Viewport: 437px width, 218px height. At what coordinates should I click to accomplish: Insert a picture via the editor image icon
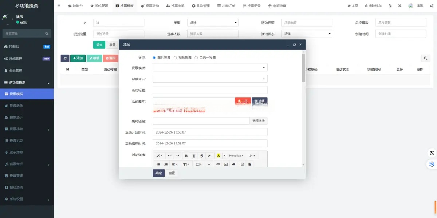226,165
